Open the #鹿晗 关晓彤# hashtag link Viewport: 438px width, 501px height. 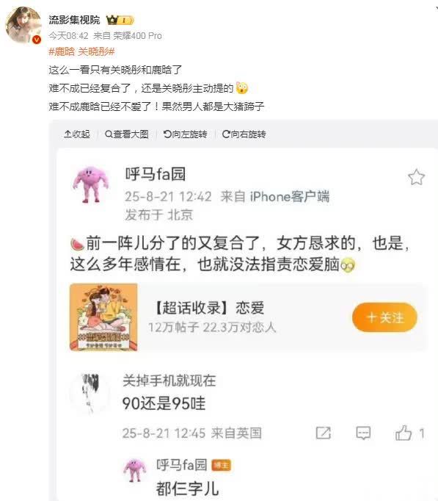coord(81,51)
